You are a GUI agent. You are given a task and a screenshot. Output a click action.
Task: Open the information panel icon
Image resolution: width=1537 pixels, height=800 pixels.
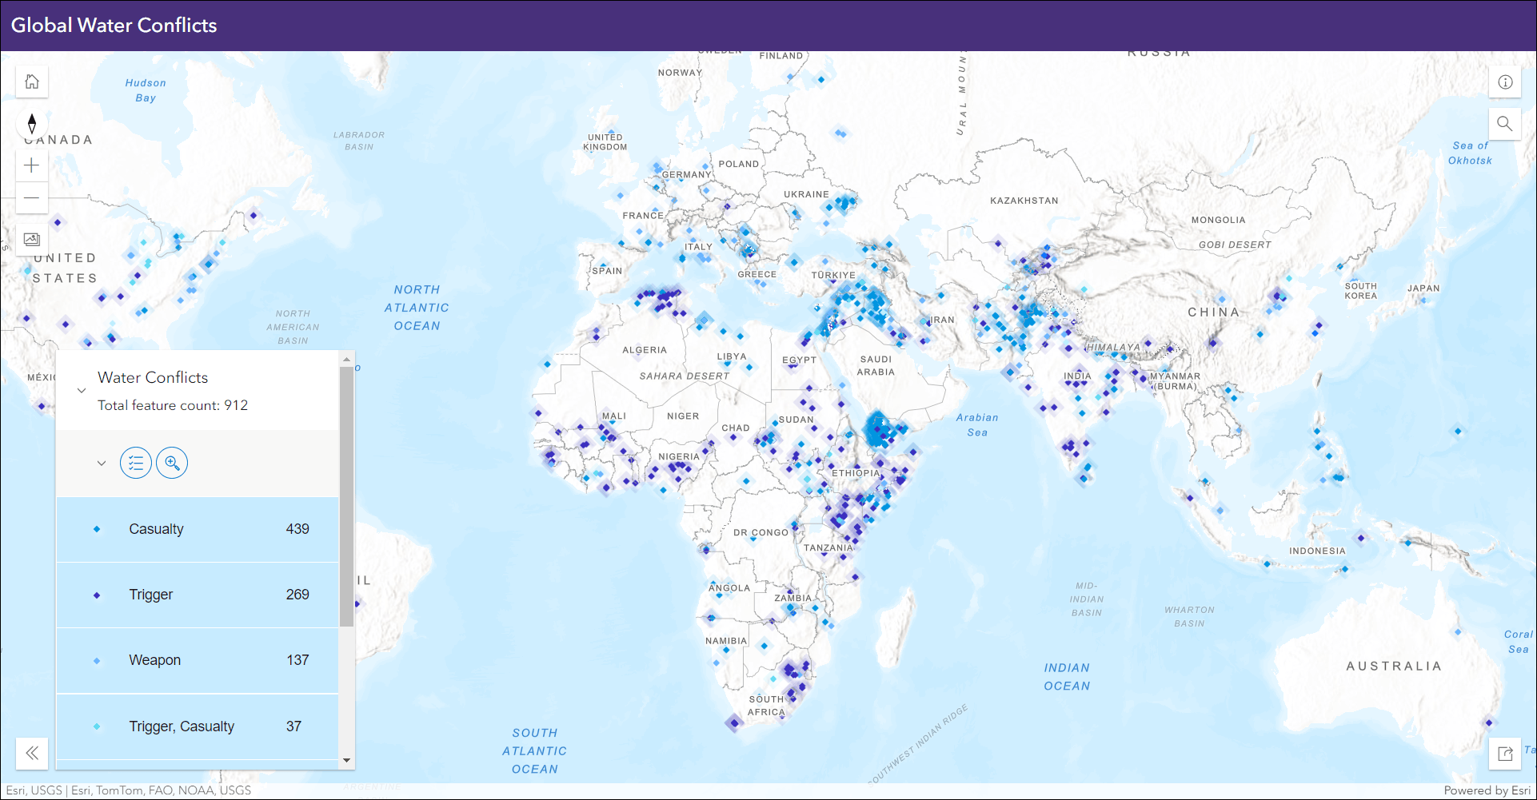[1505, 82]
